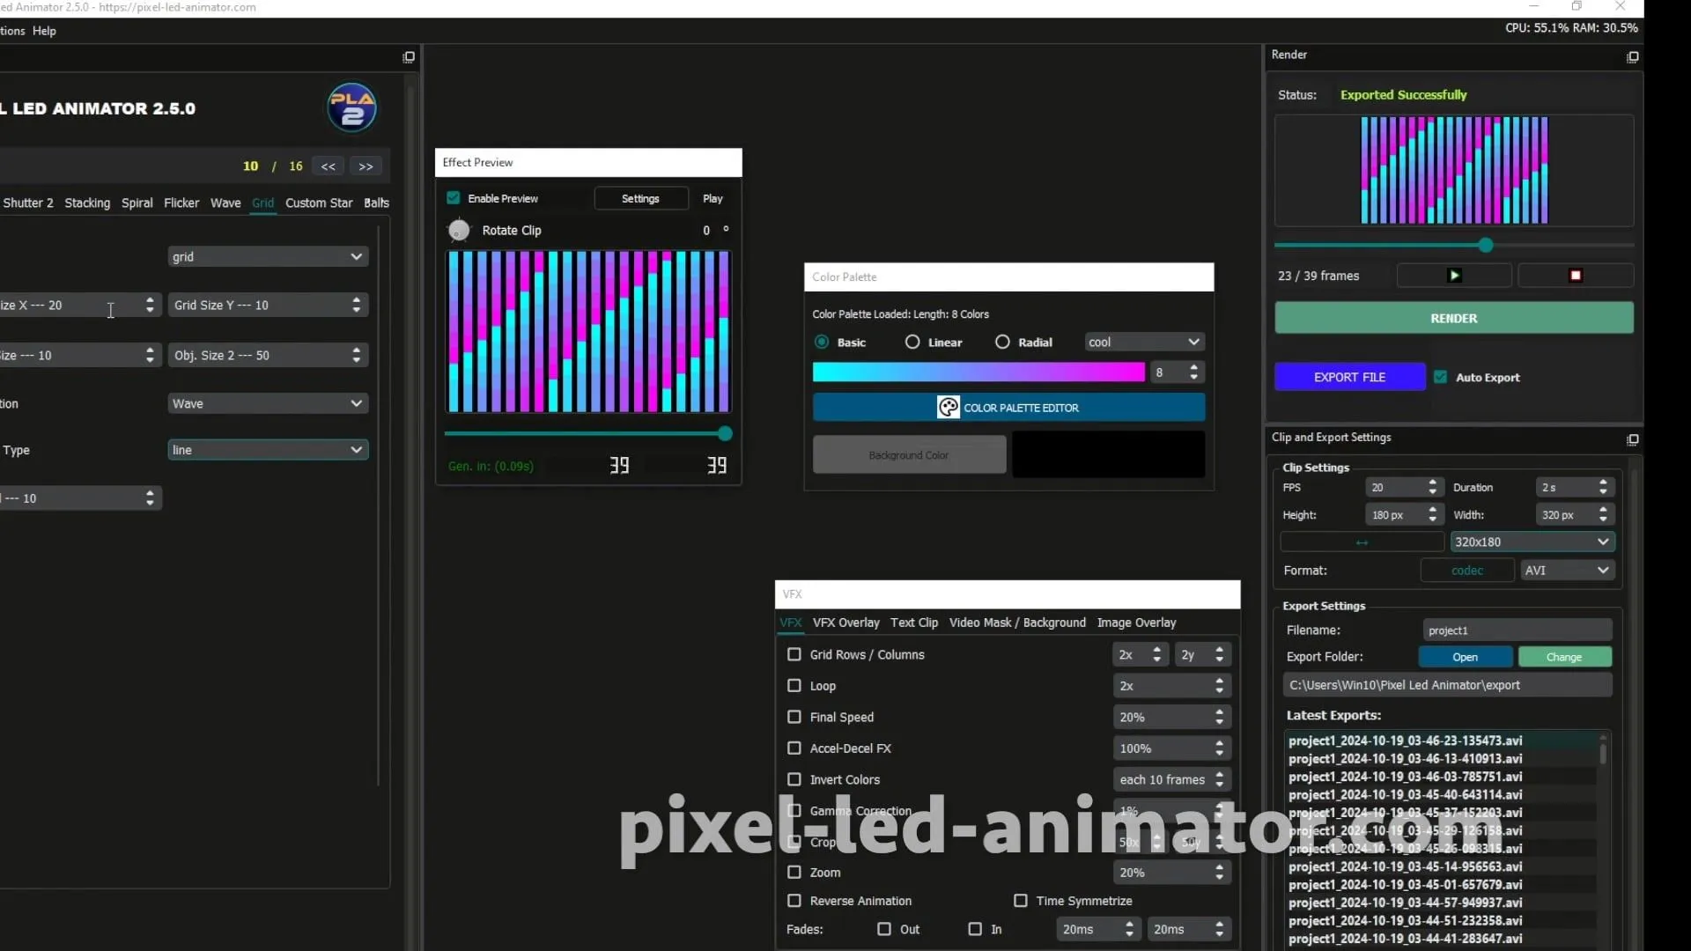Stop the rendered clip playback
The height and width of the screenshot is (951, 1691).
pos(1576,276)
